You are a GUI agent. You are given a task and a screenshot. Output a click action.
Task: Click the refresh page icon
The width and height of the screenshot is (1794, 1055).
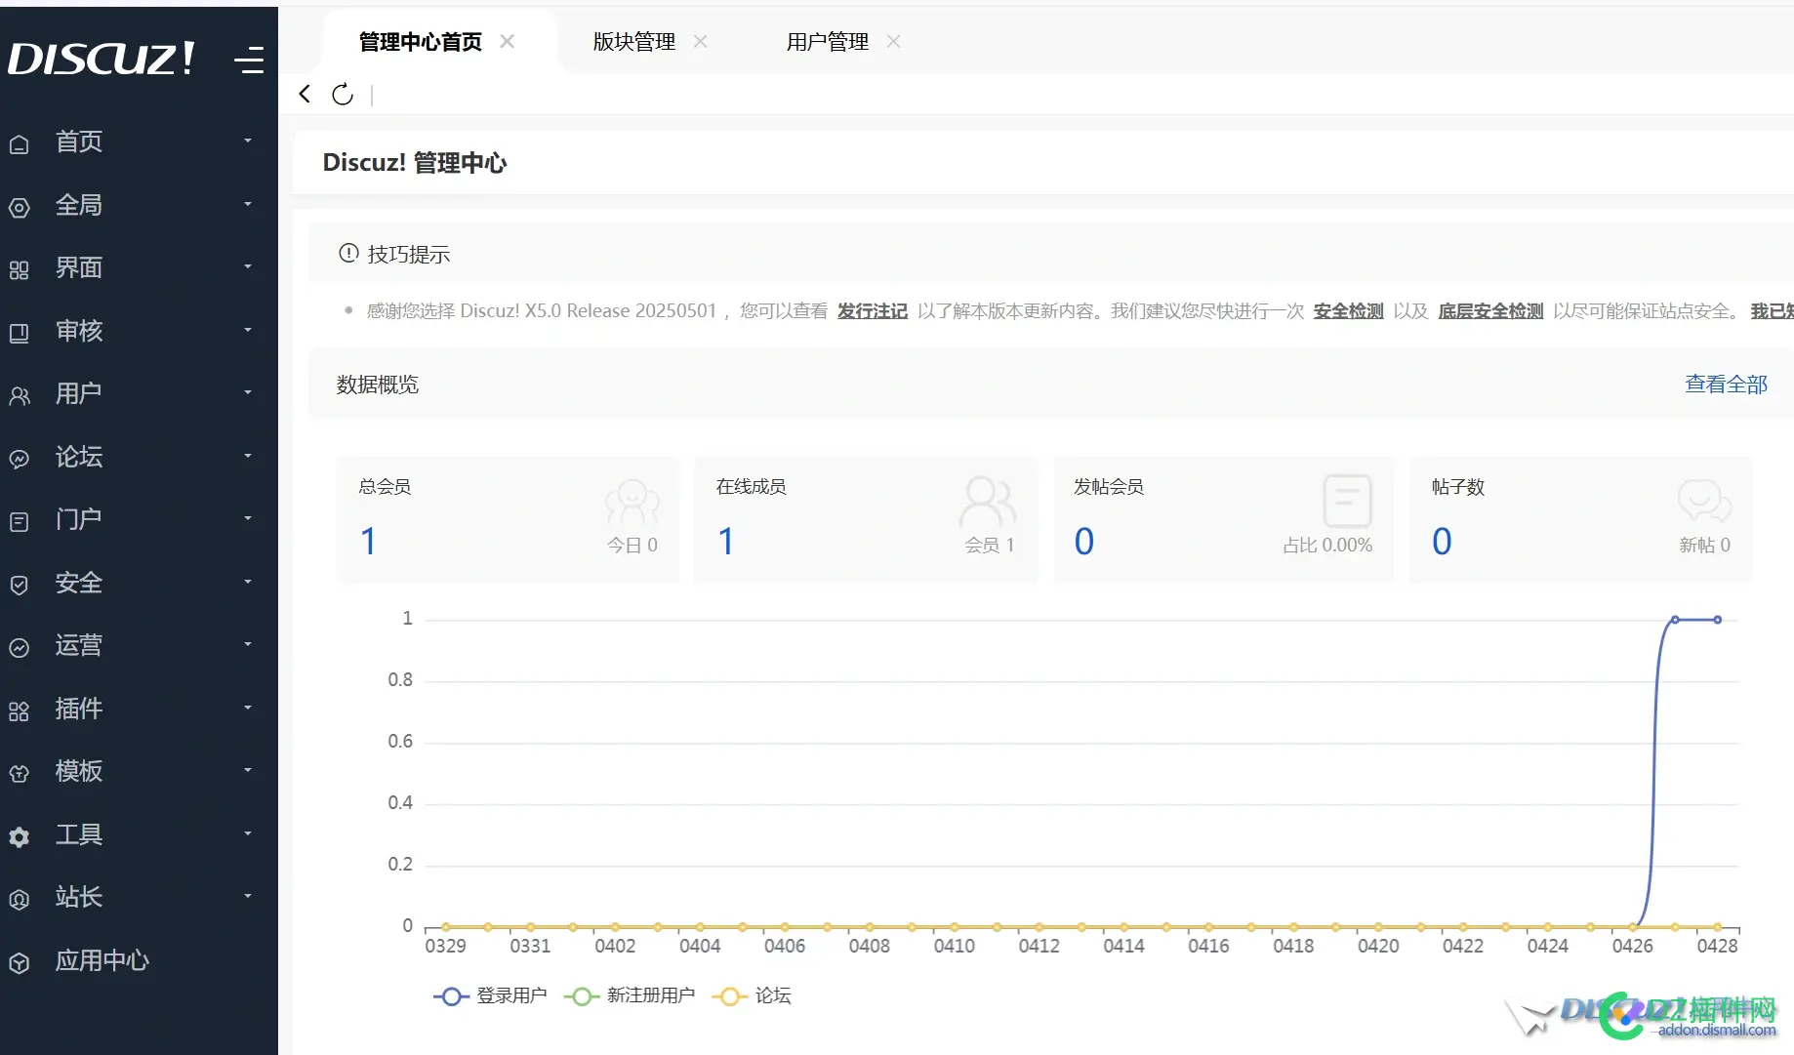click(342, 94)
